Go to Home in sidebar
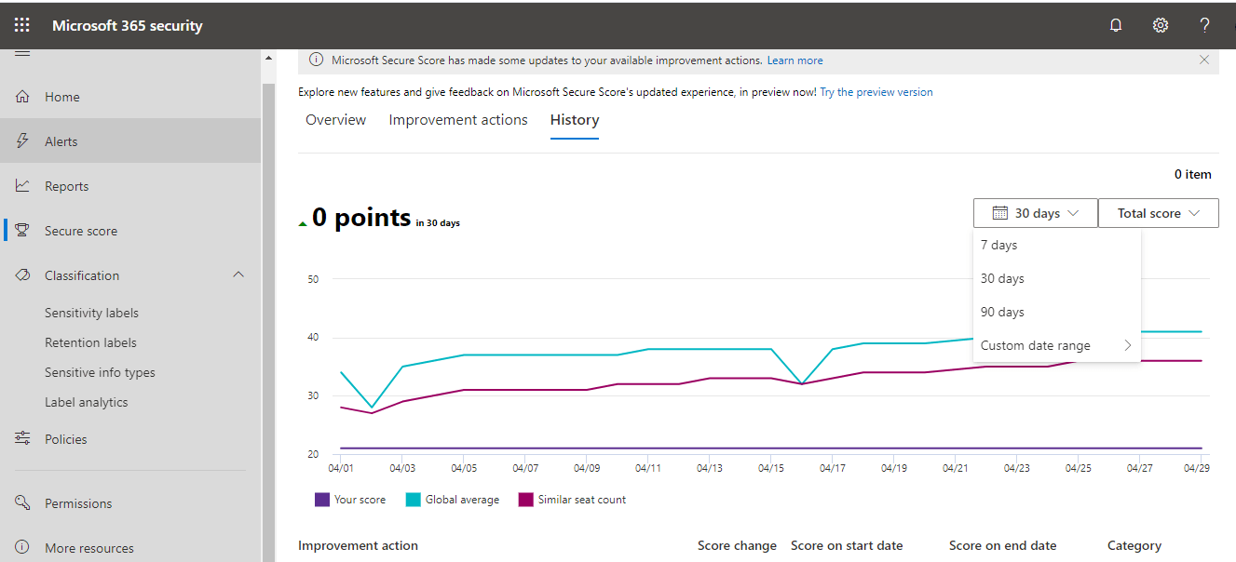Image resolution: width=1236 pixels, height=562 pixels. click(130, 97)
